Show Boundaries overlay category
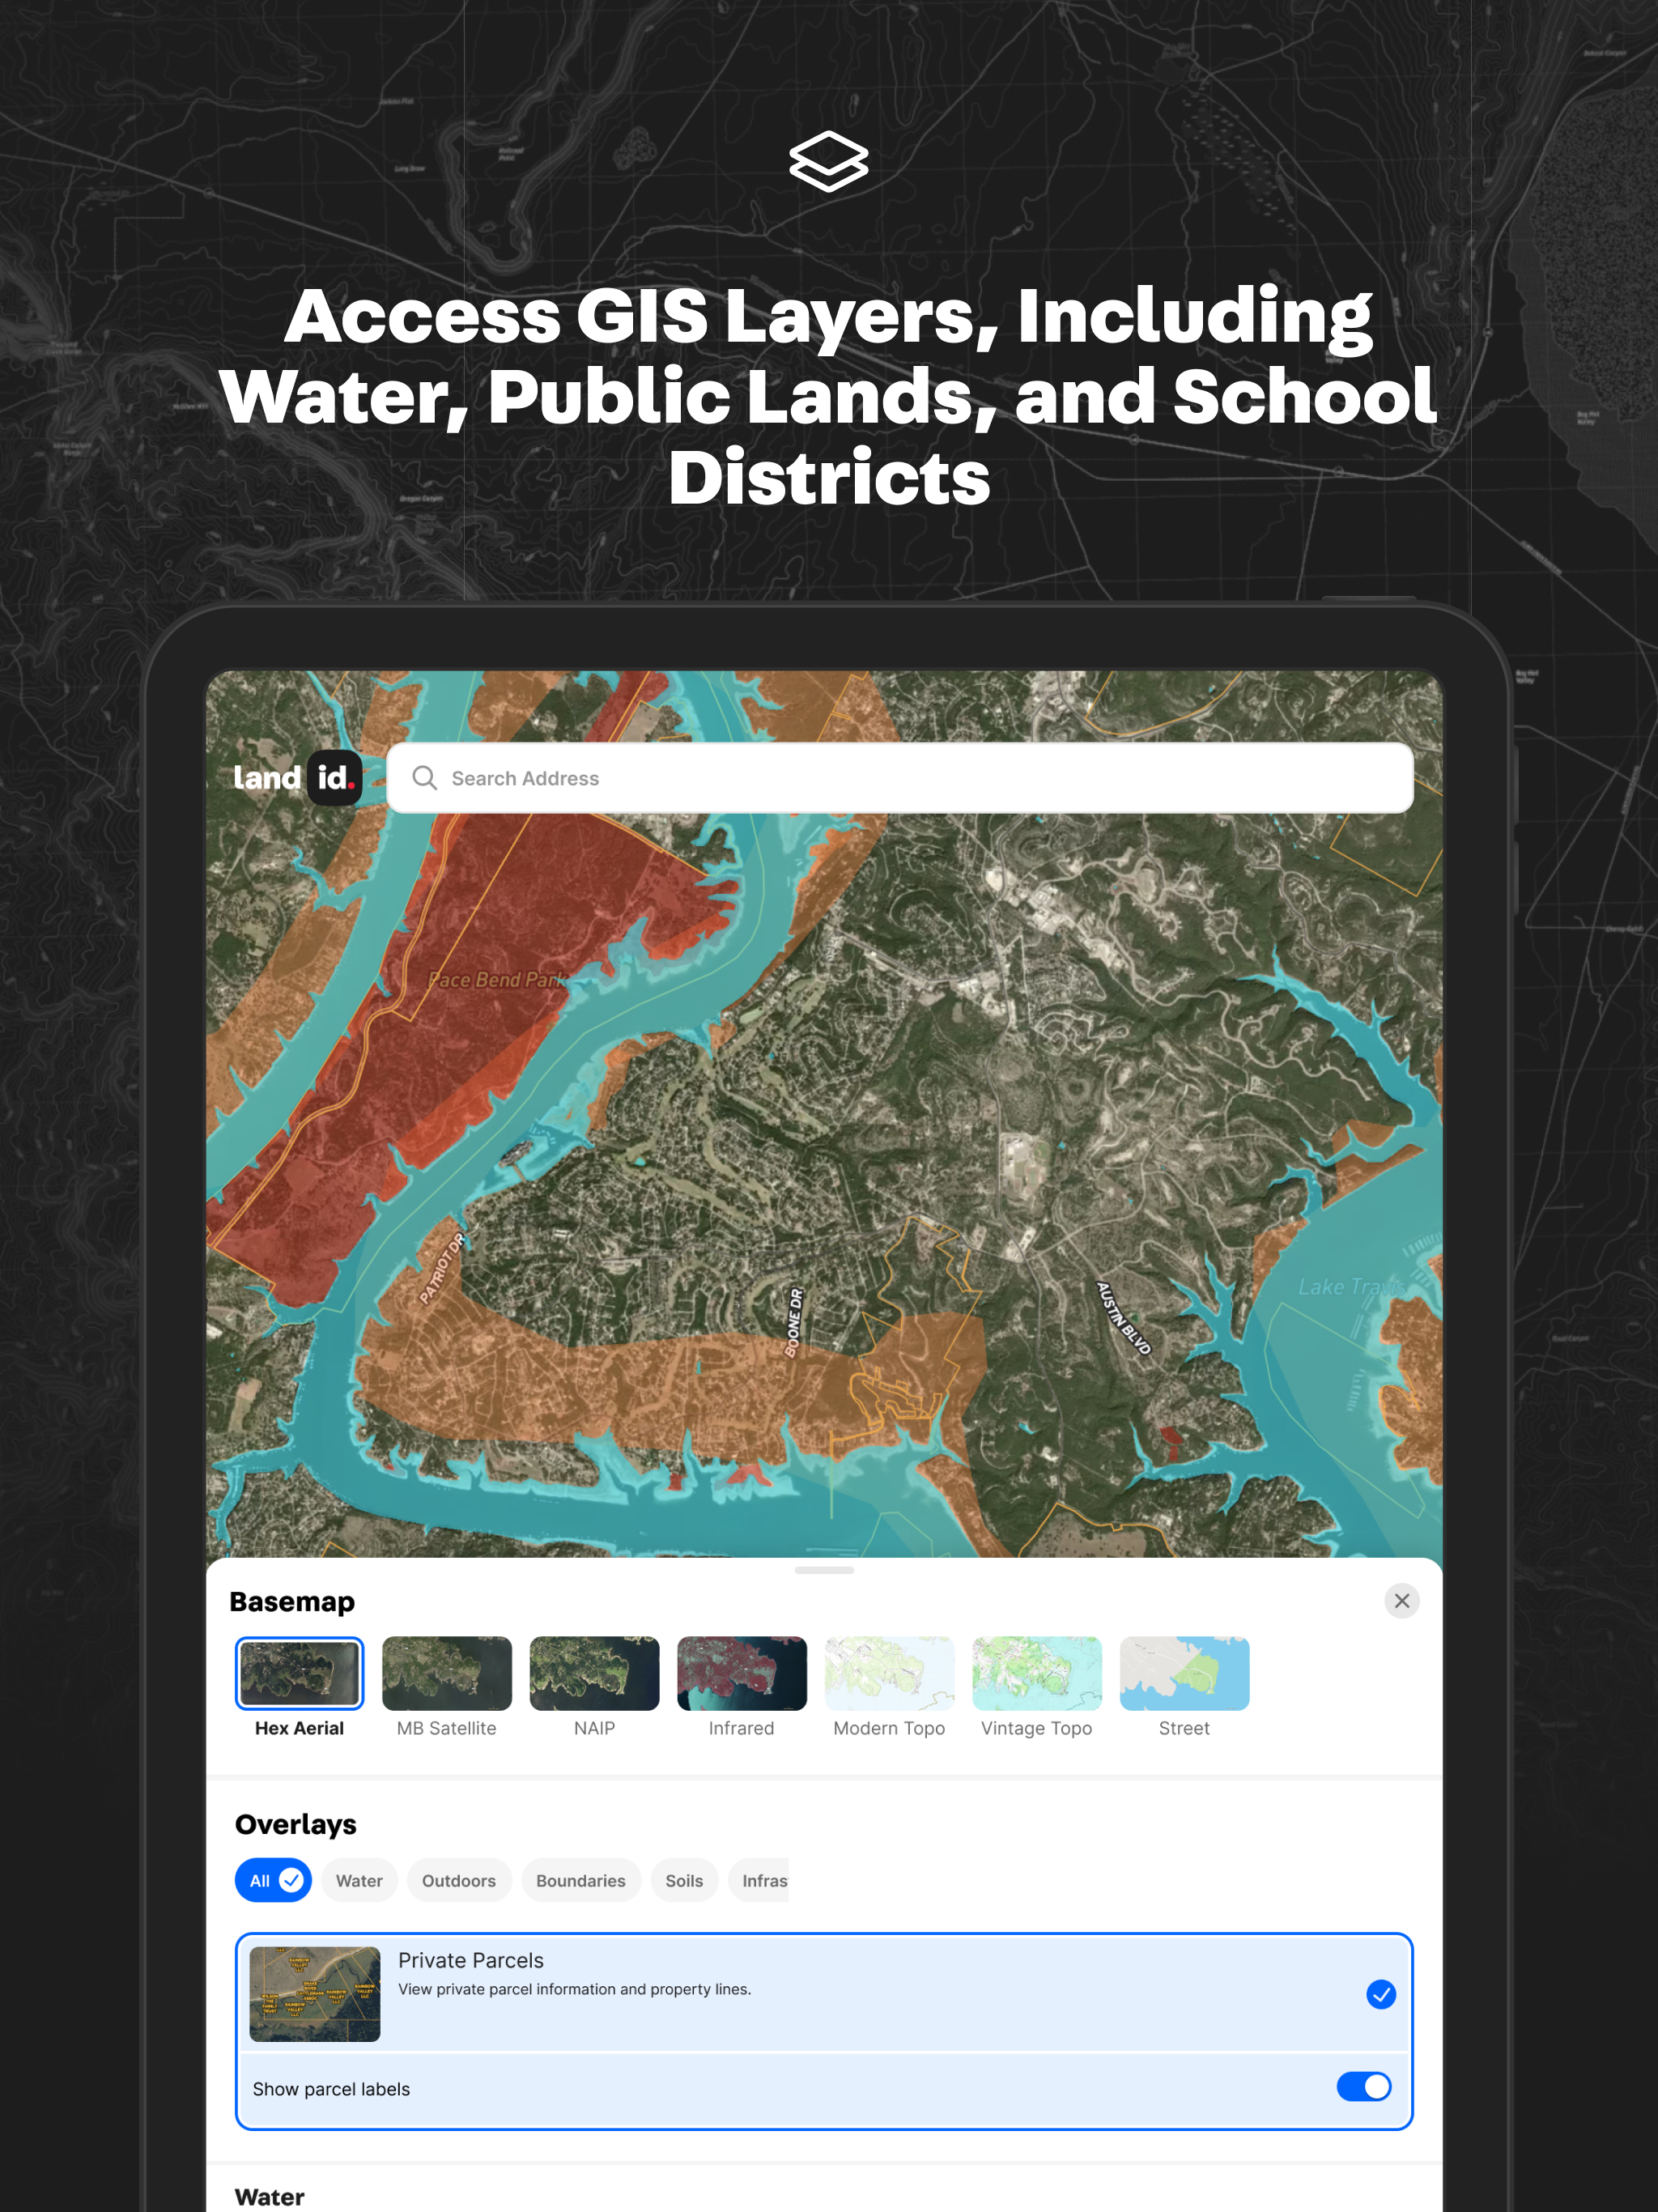1658x2212 pixels. (580, 1881)
